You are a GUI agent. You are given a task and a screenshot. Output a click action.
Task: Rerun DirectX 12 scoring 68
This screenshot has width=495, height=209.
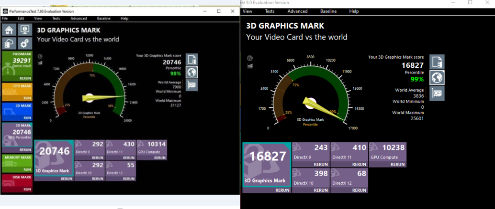pos(359,190)
